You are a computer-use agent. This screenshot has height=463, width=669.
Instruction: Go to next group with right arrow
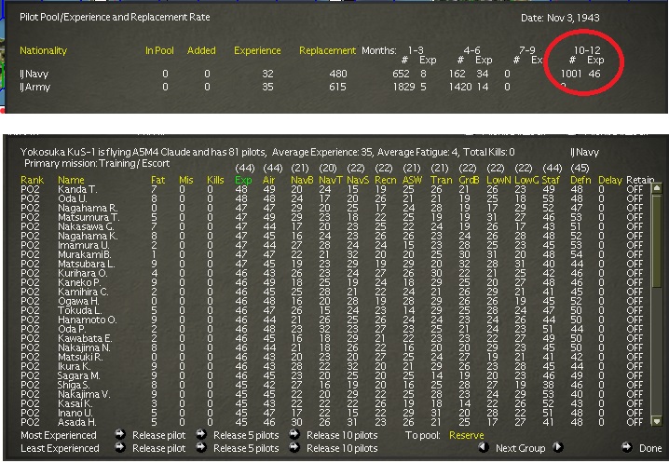[x=557, y=447]
